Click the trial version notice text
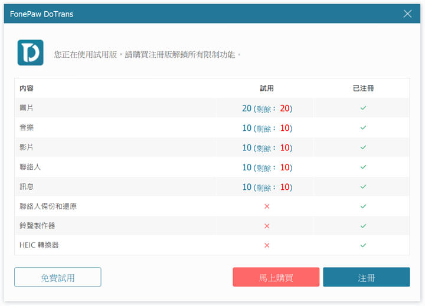This screenshot has height=306, width=425. (x=147, y=55)
